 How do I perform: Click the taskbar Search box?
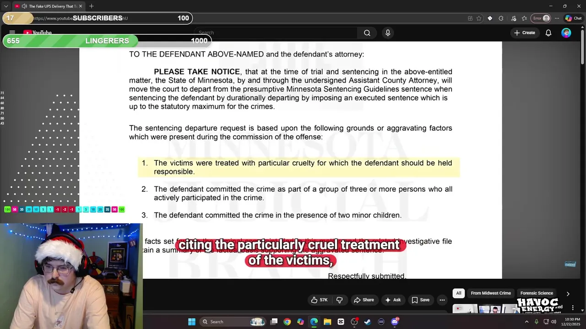click(x=233, y=322)
